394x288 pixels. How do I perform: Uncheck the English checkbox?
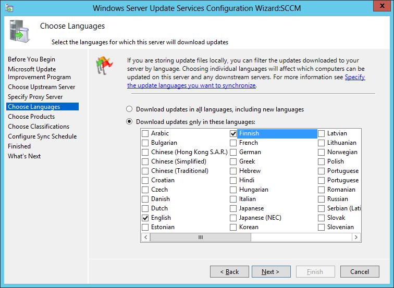(145, 218)
